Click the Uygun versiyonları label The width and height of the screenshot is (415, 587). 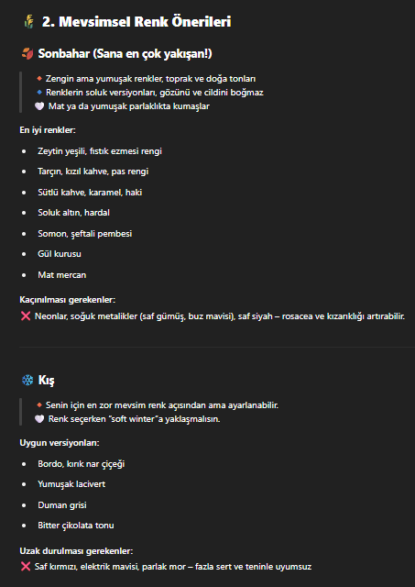(59, 443)
